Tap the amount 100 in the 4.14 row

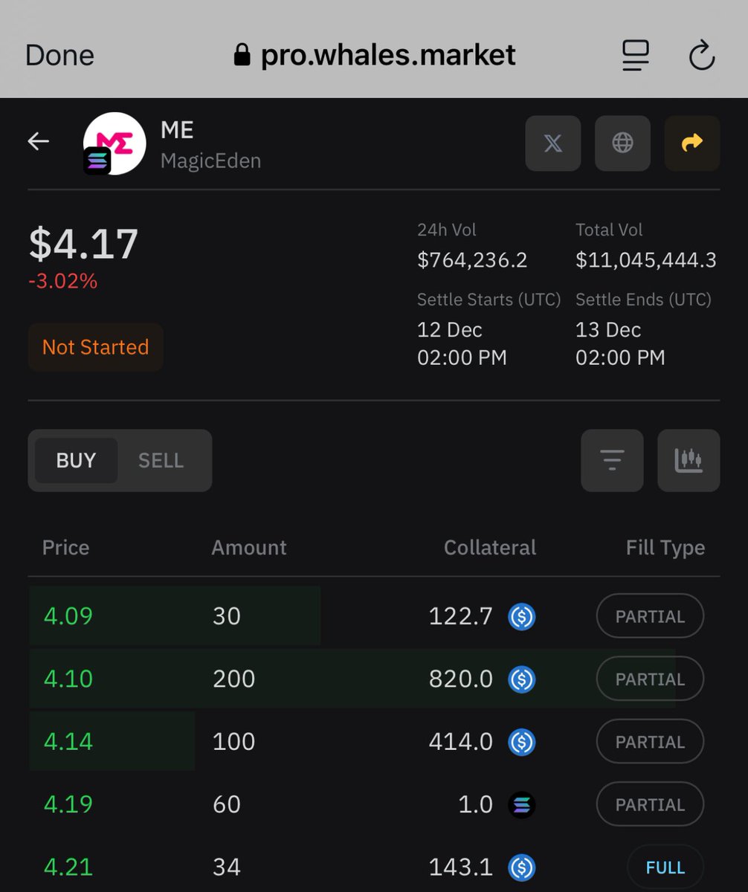coord(233,742)
